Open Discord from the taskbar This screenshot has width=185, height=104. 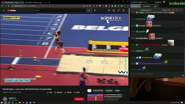(30, 103)
